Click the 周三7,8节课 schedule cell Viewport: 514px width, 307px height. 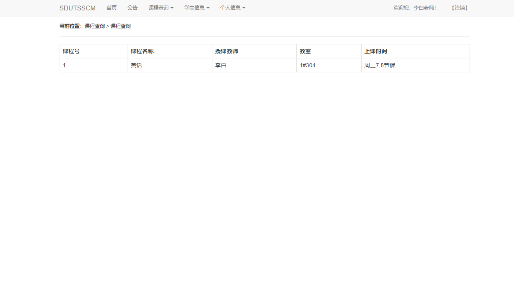(x=380, y=65)
